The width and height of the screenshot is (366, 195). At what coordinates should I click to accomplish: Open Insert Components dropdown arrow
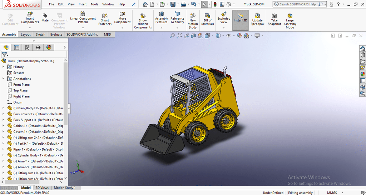[30, 28]
